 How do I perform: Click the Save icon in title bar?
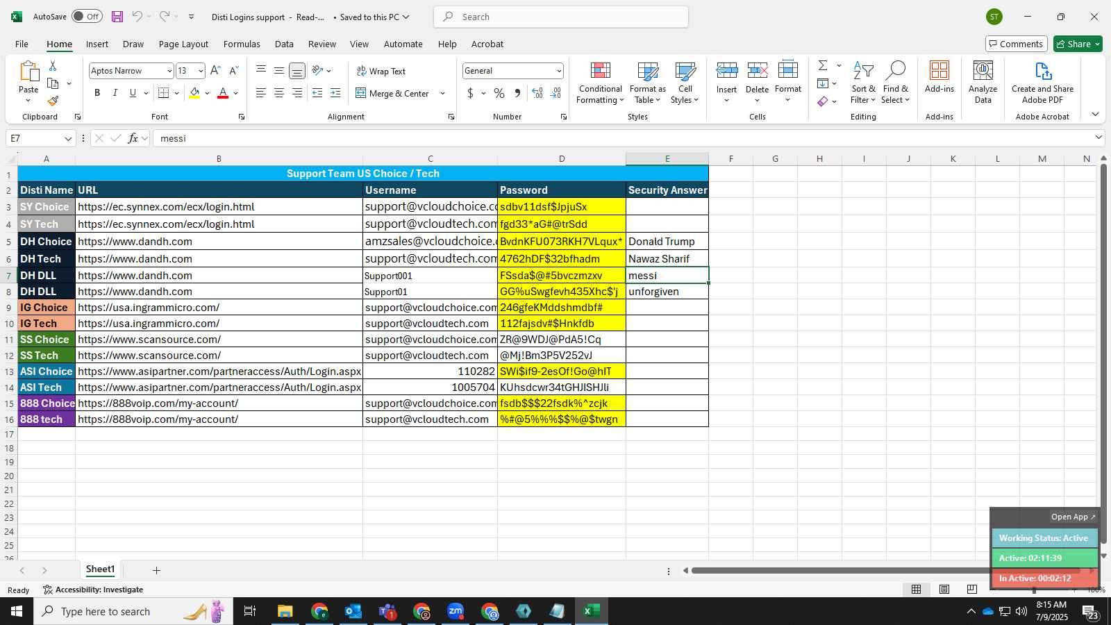coord(117,17)
